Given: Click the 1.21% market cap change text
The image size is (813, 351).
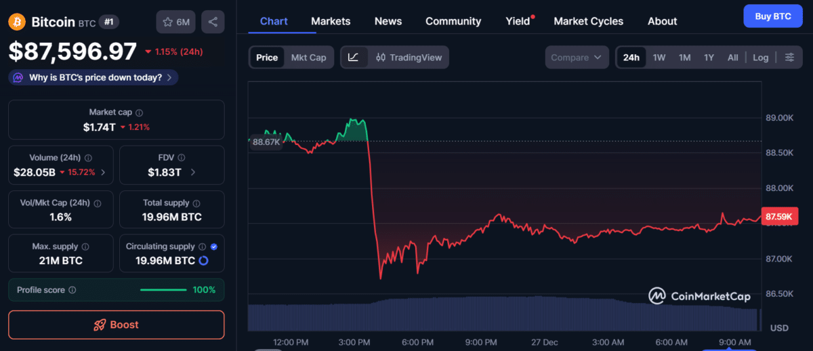Looking at the screenshot, I should point(139,127).
